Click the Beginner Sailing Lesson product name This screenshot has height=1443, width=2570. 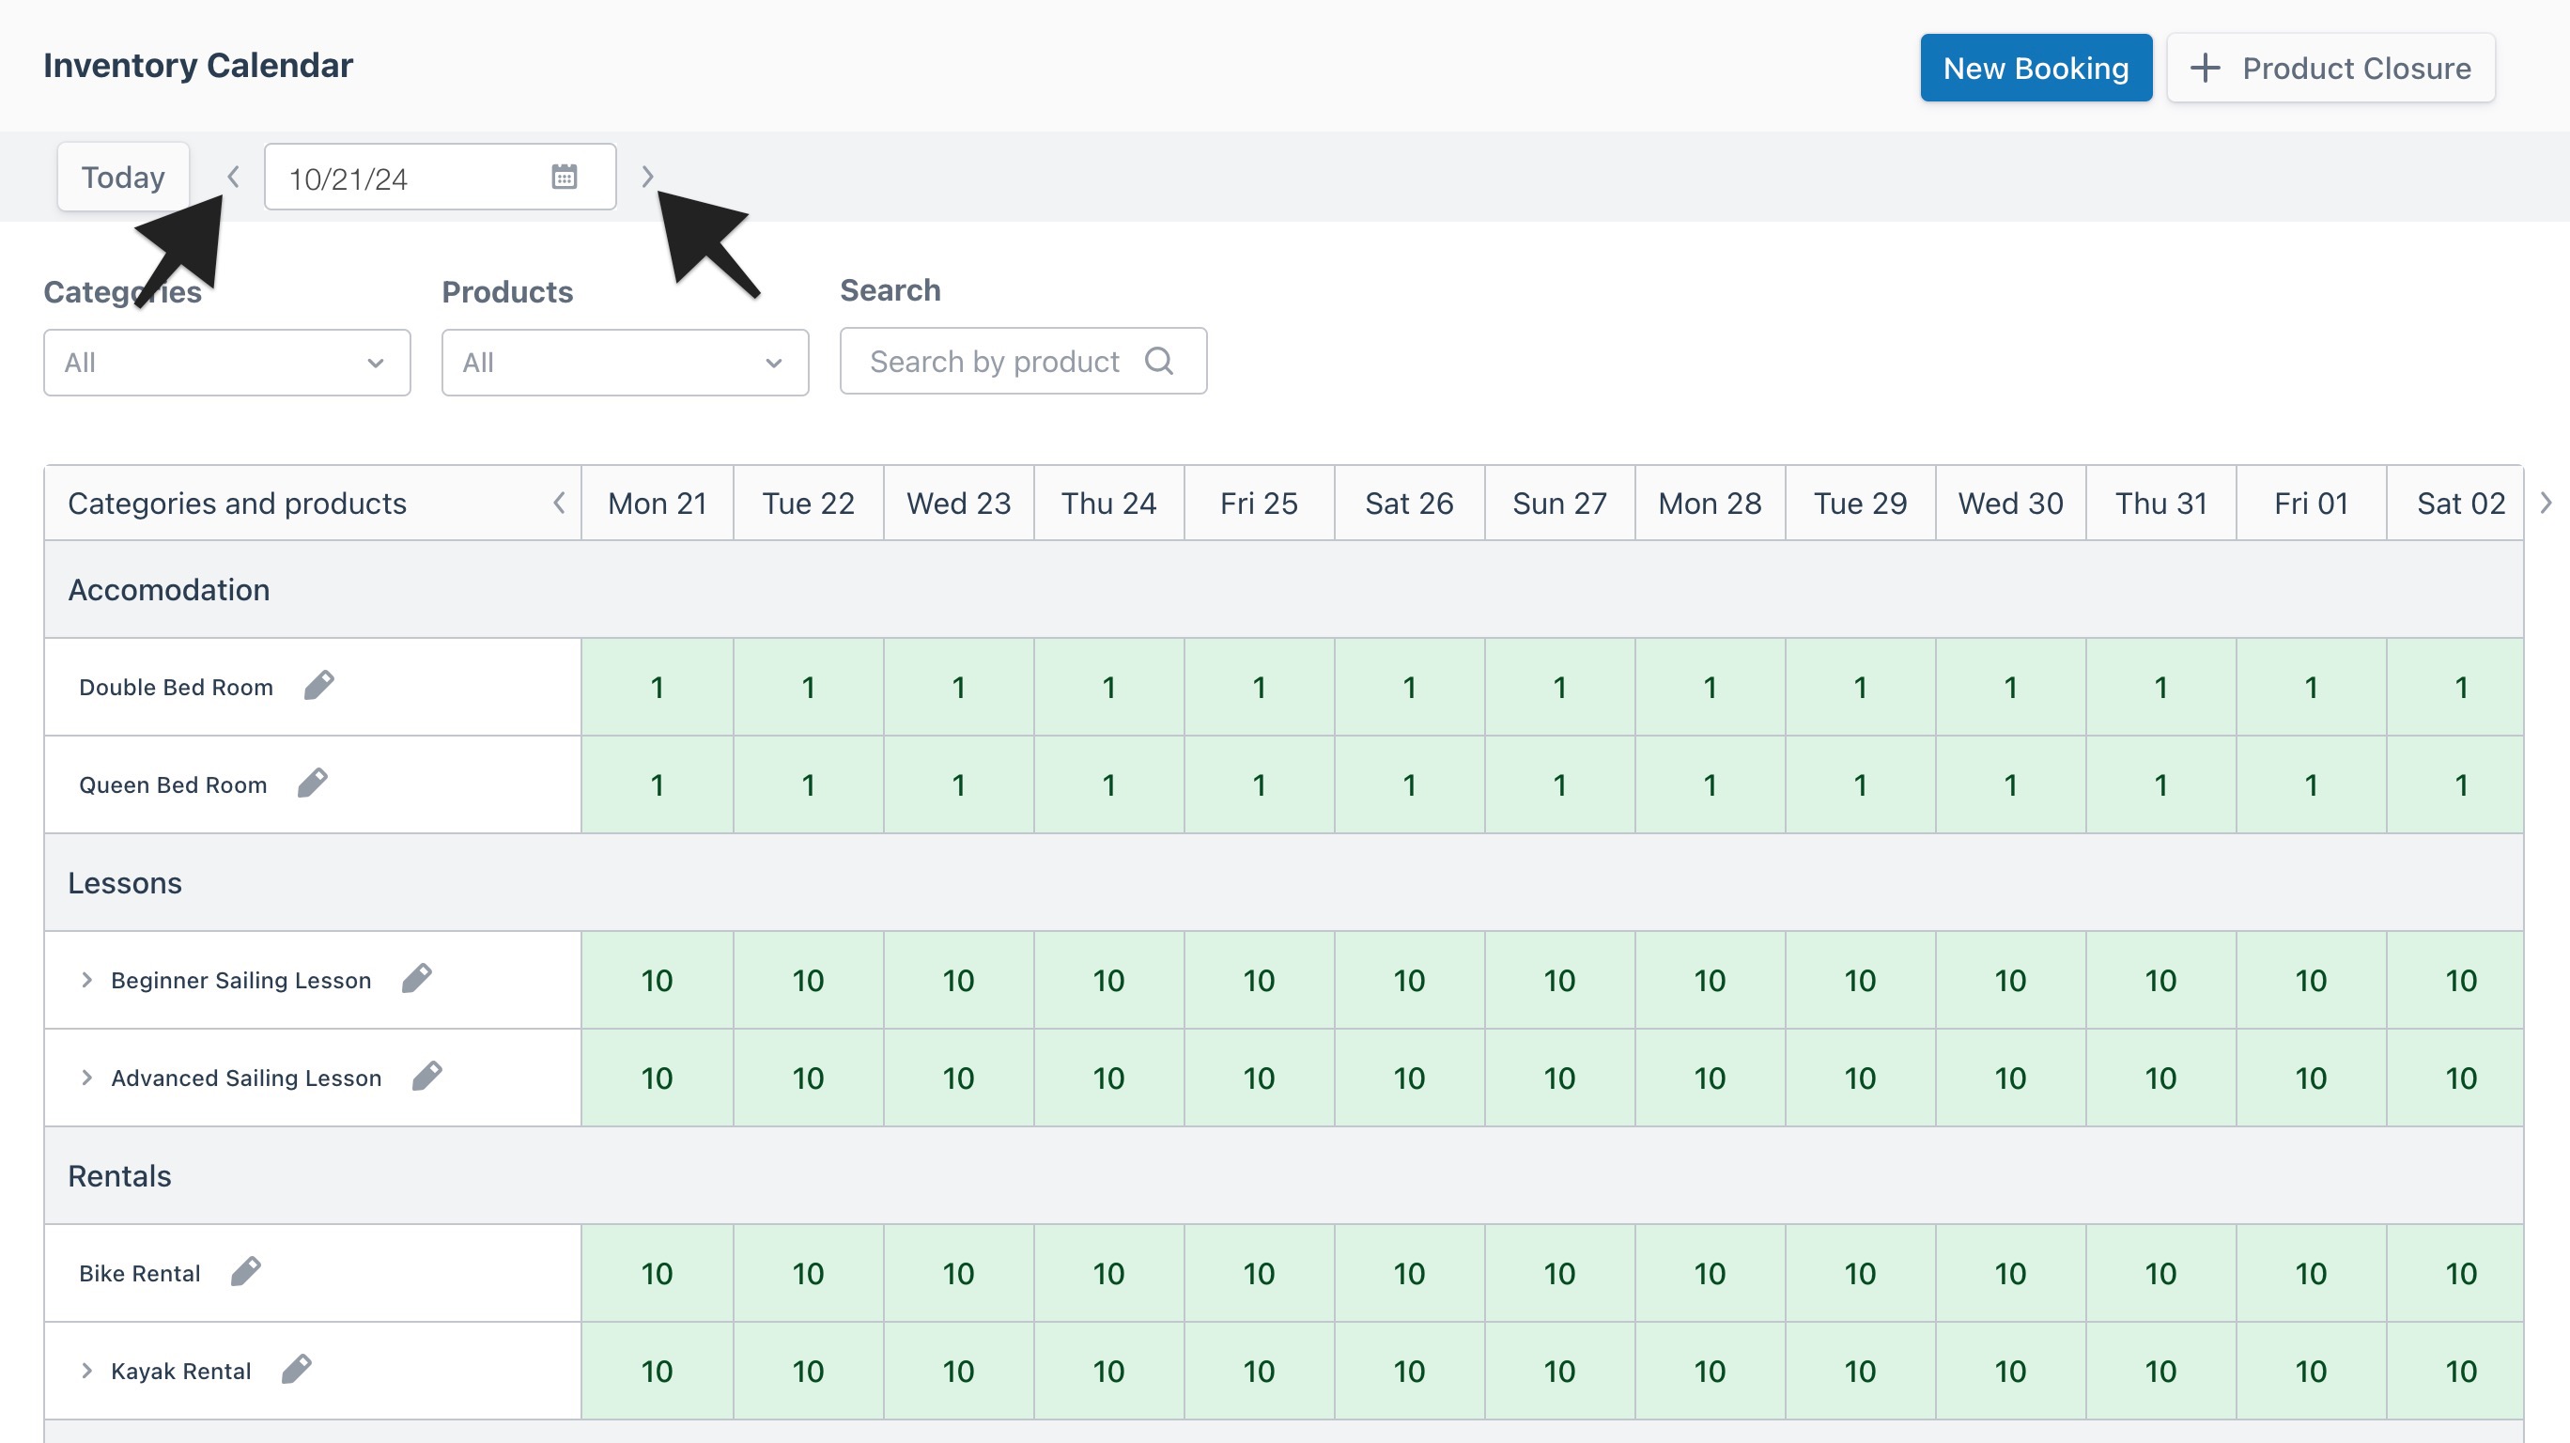240,981
